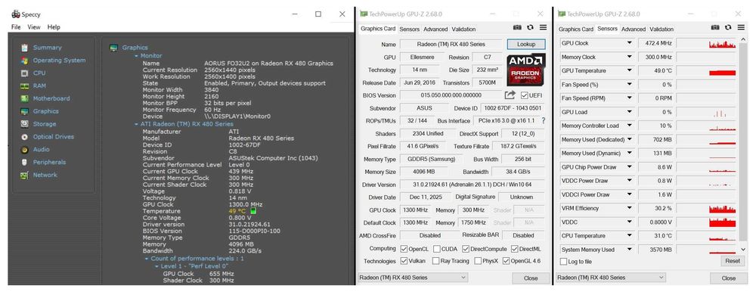This screenshot has height=292, width=756.
Task: Select the Audio icon in Speccy sidebar
Action: pos(25,150)
